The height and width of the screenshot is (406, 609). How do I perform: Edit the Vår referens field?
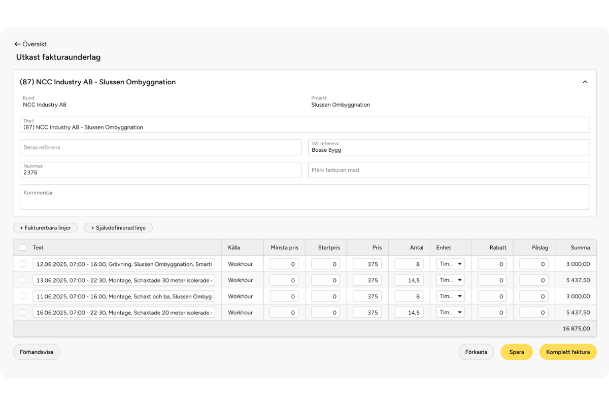tap(449, 147)
